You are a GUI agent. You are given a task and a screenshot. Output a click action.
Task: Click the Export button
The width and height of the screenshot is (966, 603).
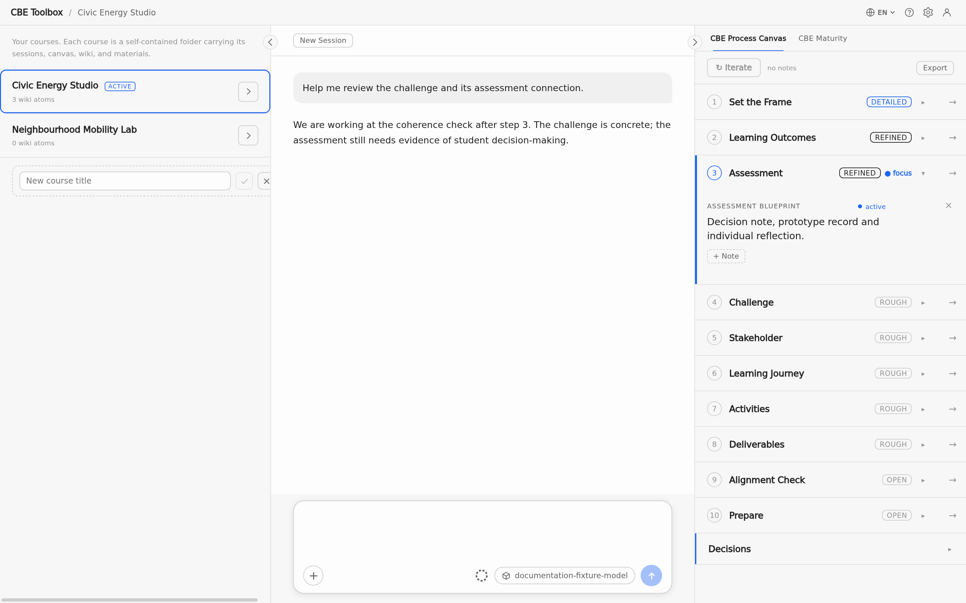tap(934, 68)
